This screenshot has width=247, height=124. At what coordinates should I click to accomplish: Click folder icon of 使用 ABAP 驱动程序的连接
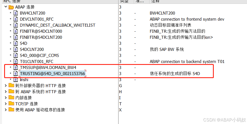(x=11, y=109)
